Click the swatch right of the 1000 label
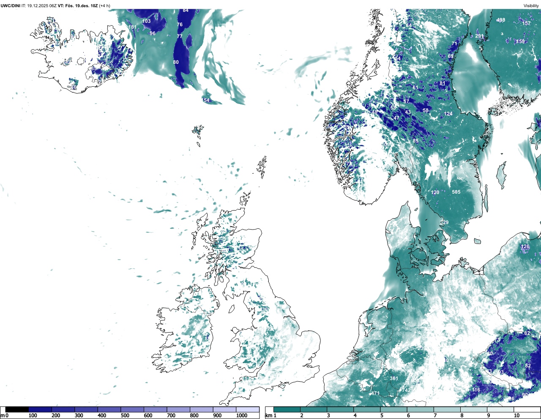The height and width of the screenshot is (419, 541). tap(247, 410)
